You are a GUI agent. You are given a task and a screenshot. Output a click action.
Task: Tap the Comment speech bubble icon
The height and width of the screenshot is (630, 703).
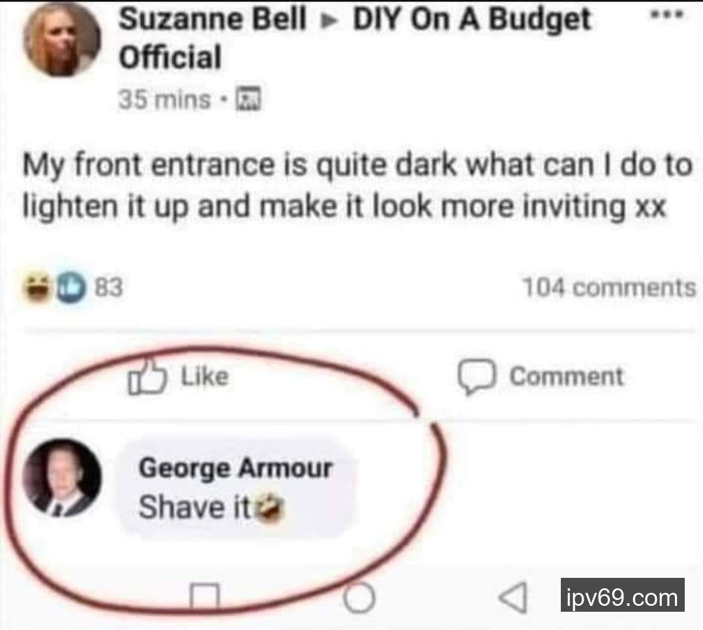click(477, 377)
